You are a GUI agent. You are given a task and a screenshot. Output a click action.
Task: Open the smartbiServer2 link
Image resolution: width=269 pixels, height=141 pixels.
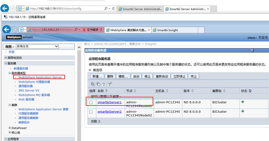(110, 112)
